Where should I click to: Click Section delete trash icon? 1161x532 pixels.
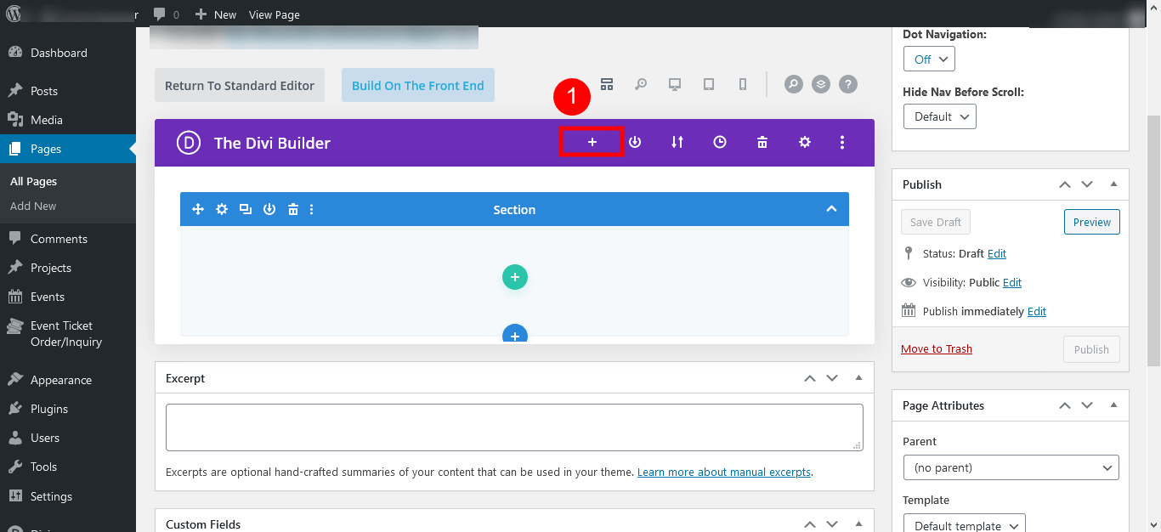pos(293,209)
